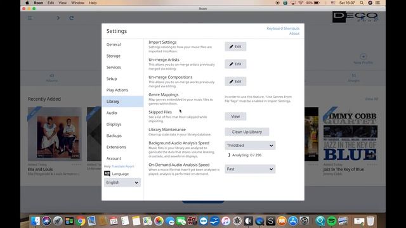Open the Wi-Fi status menu
Image resolution: width=406 pixels, height=228 pixels.
tap(301, 3)
